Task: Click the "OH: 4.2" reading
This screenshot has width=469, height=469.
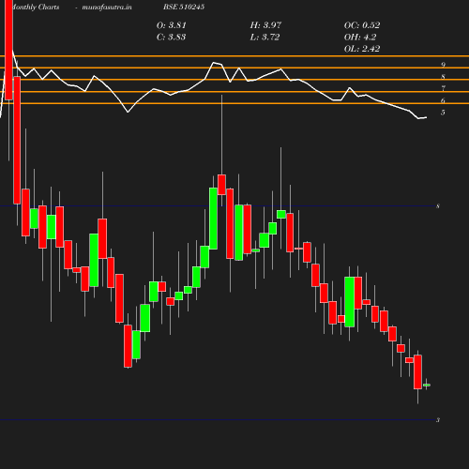Action: click(360, 37)
